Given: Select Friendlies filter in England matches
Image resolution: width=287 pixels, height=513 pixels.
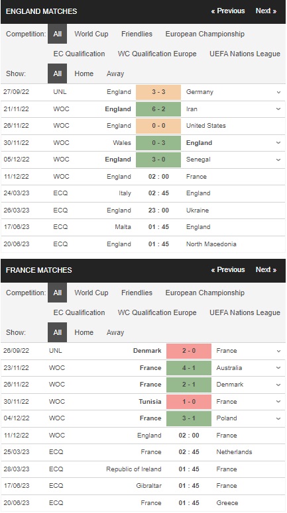Looking at the screenshot, I should [137, 34].
